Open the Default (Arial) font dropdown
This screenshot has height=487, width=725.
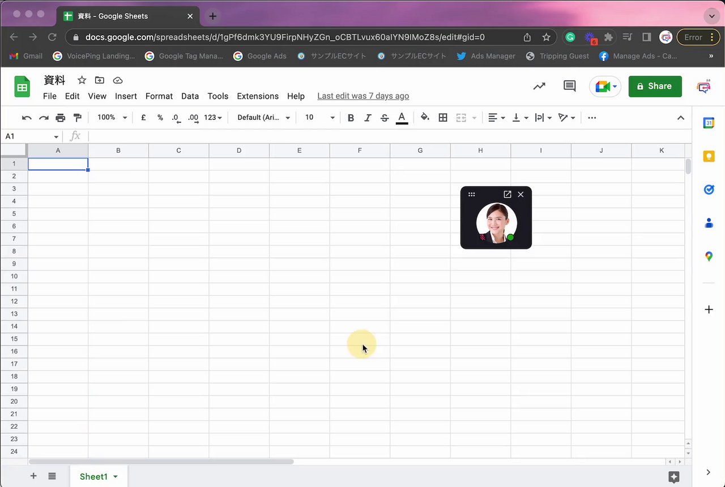click(264, 118)
